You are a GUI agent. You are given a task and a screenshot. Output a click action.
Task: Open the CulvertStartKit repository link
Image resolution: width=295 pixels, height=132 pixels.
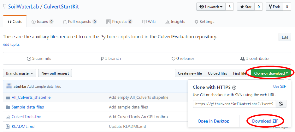point(61,7)
